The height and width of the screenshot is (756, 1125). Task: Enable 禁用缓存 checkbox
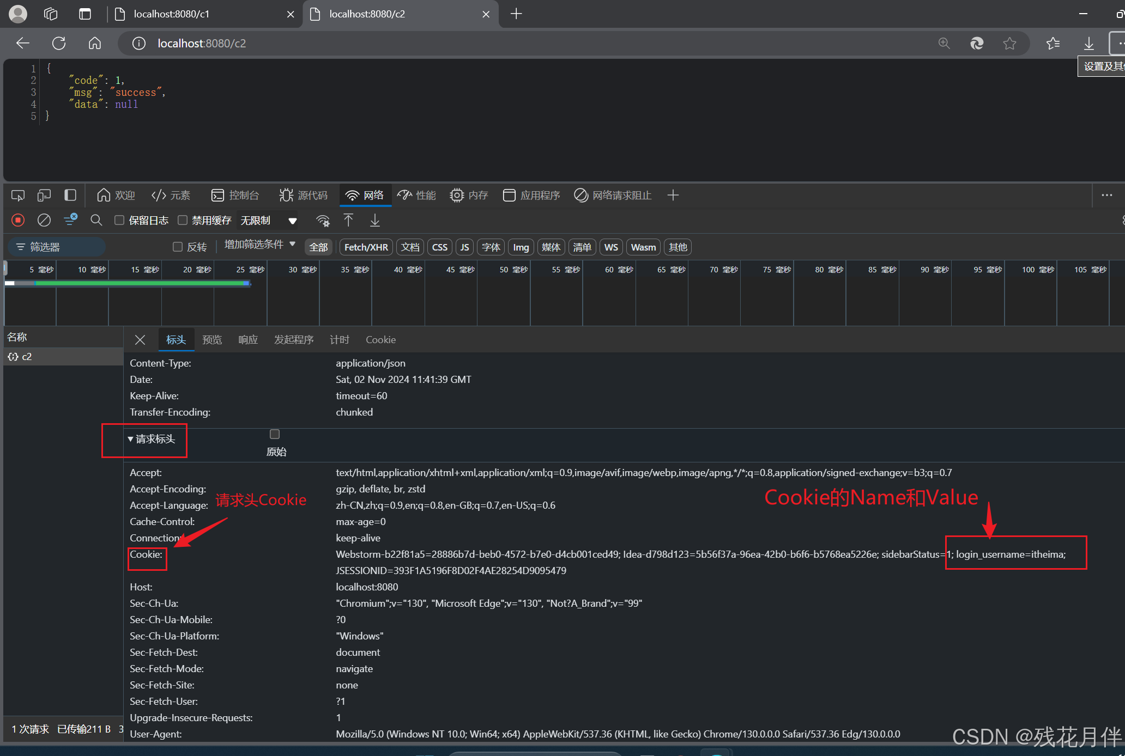pyautogui.click(x=183, y=220)
